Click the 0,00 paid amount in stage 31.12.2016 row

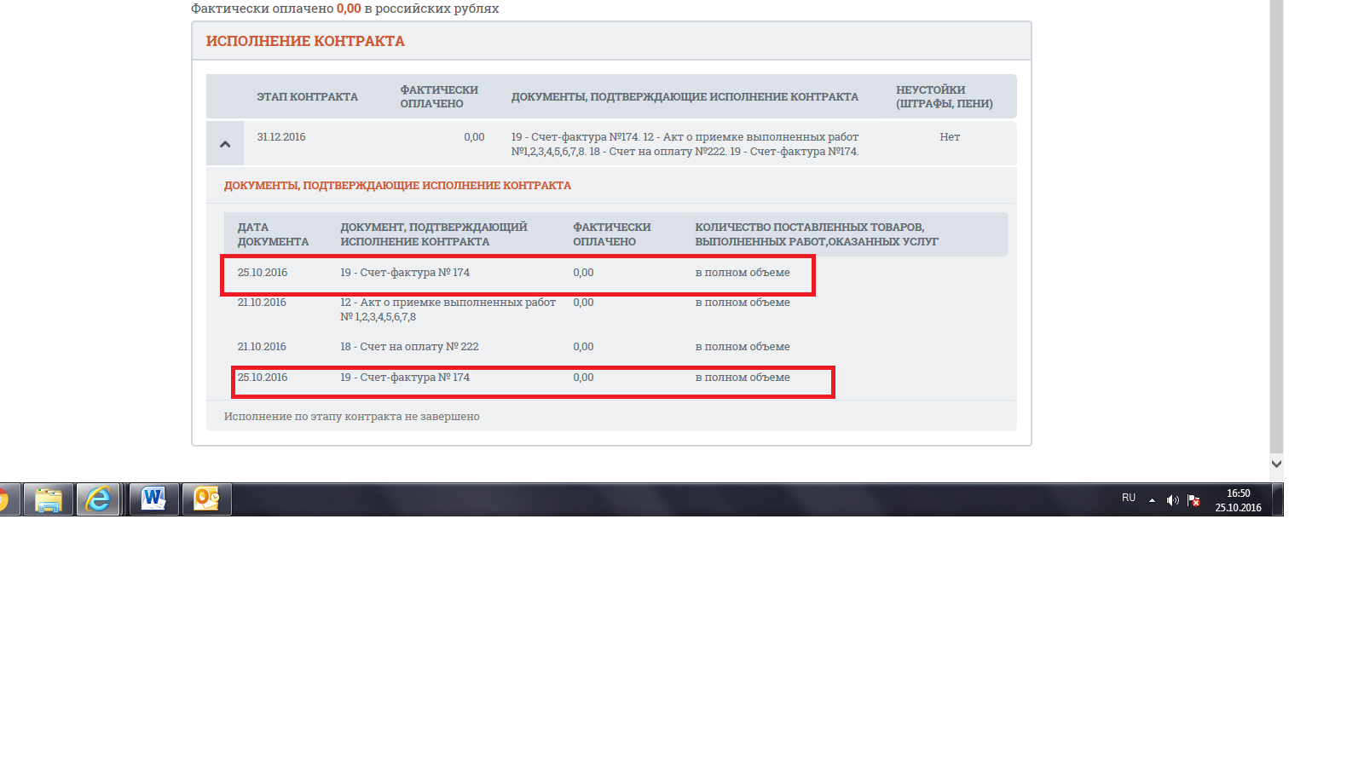coord(474,137)
